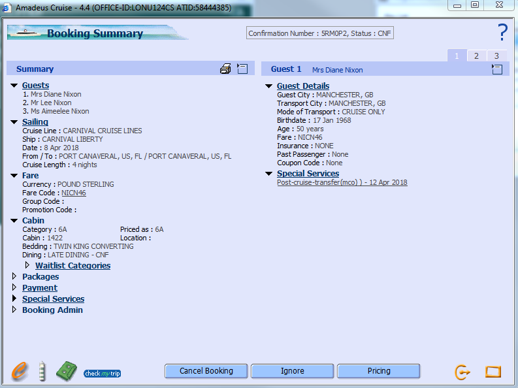This screenshot has height=388, width=518.
Task: Switch to guest tab 2
Action: coord(476,56)
